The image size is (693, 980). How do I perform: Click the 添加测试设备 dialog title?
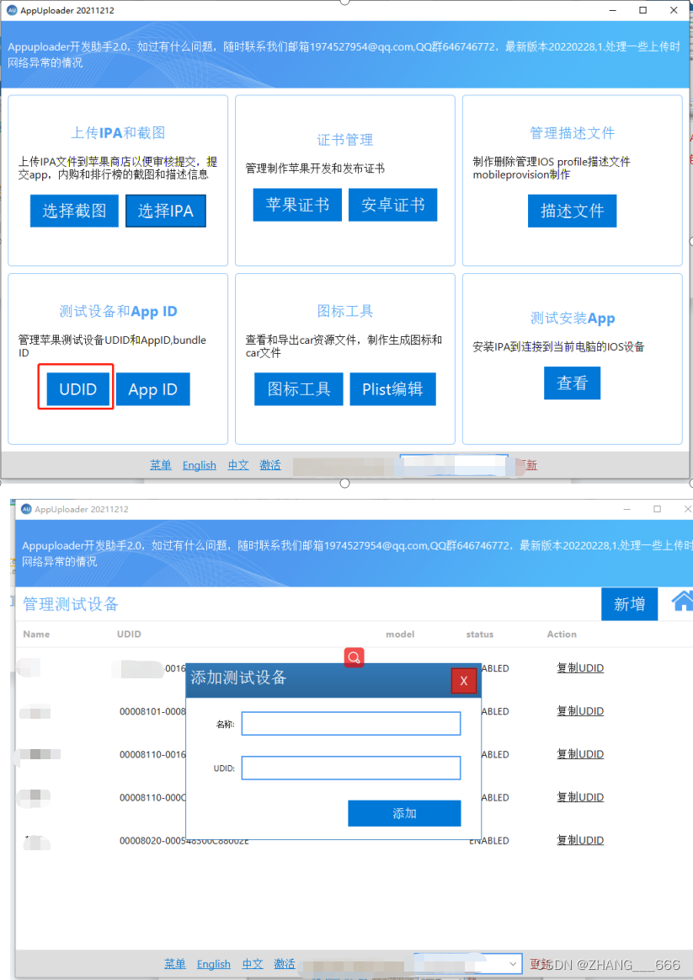[x=238, y=677]
